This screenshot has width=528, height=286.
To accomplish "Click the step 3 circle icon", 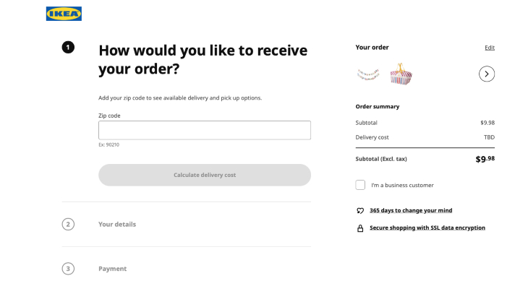I will coord(68,269).
